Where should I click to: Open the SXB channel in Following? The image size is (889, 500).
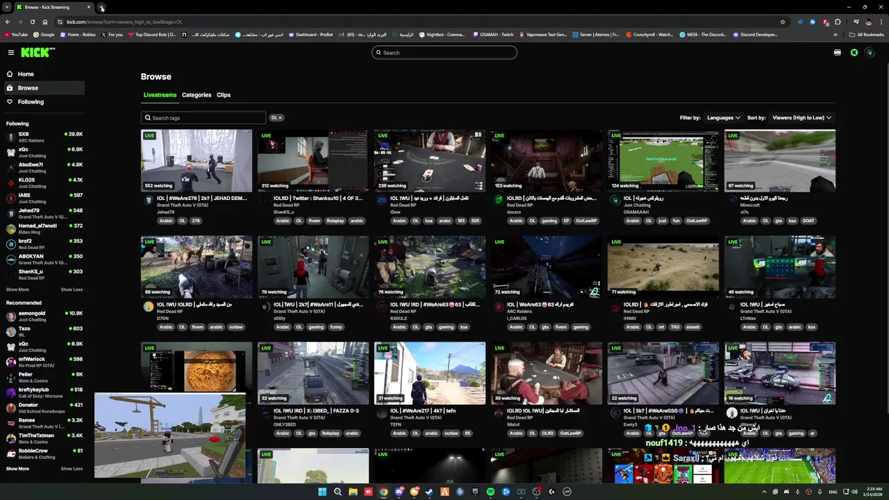(43, 137)
